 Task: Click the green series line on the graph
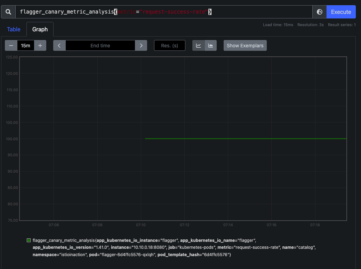tap(246, 139)
